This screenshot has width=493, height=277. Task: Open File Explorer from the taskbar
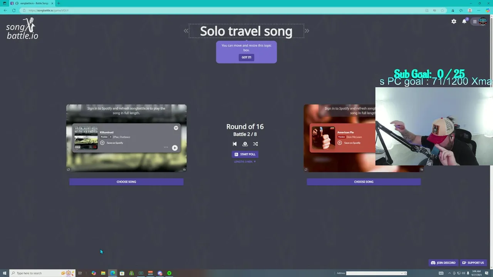click(x=103, y=273)
